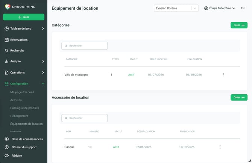The height and width of the screenshot is (163, 252).
Task: Click the user profile icon
Action: coord(206,8)
